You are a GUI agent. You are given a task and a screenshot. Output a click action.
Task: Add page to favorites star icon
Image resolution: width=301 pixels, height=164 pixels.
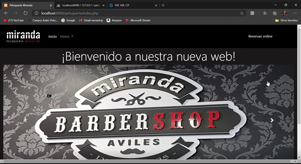click(x=242, y=13)
